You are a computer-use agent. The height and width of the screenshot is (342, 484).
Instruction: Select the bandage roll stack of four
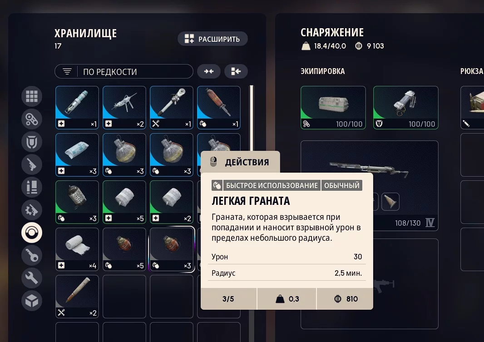pos(77,249)
